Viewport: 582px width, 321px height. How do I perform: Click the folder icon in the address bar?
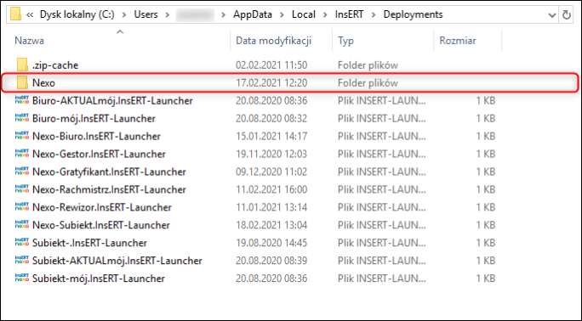point(15,14)
